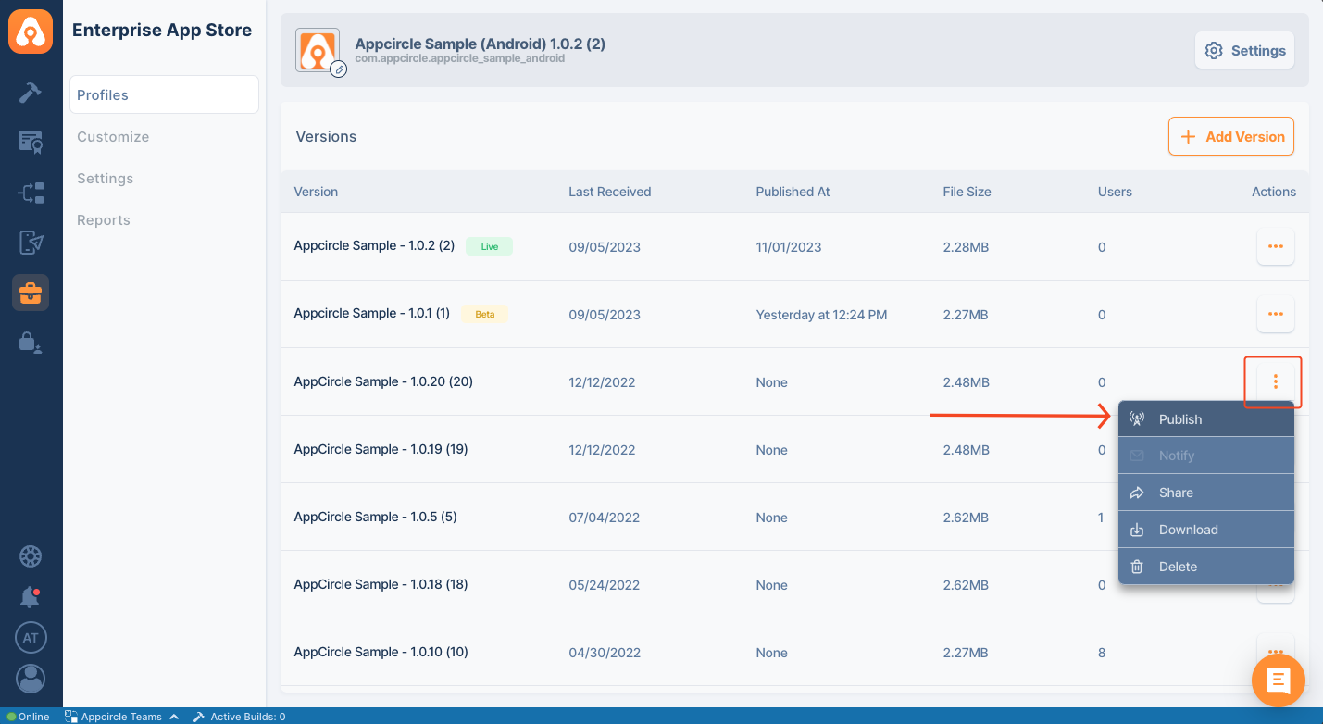Select Publish from the context menu

(1205, 418)
